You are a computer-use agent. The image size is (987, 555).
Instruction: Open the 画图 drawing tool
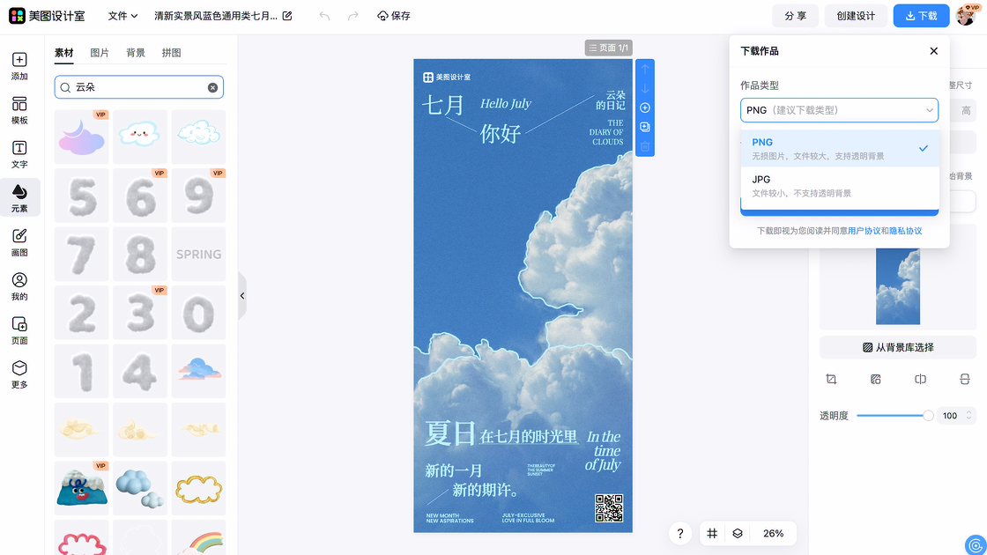tap(19, 241)
